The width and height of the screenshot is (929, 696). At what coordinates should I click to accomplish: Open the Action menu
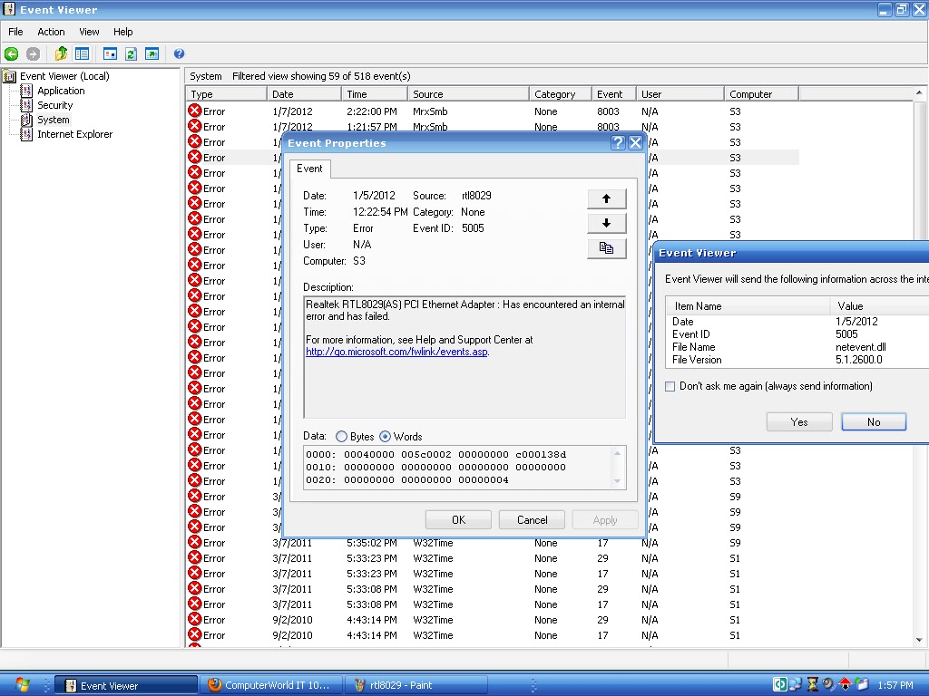[50, 32]
